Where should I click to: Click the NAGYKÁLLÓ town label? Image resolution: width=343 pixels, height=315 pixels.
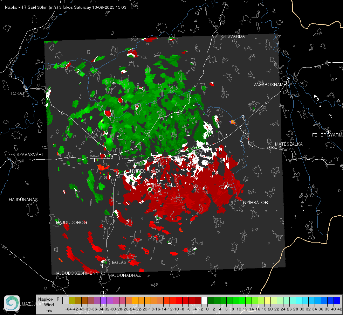point(166,185)
